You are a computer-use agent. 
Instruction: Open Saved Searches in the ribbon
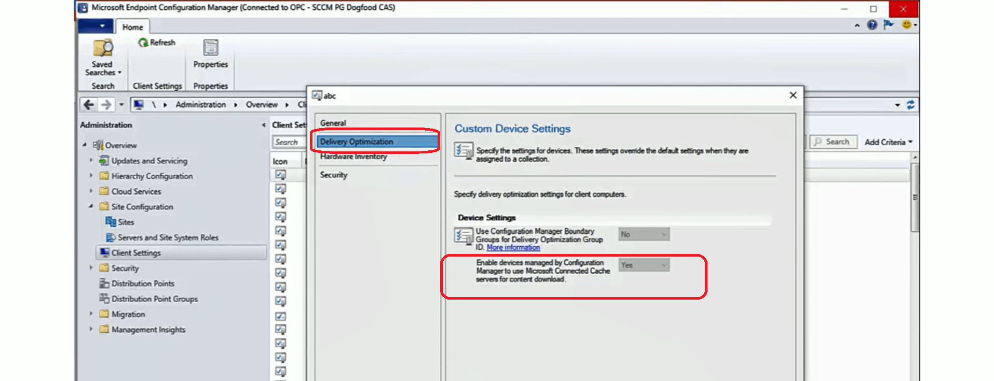click(103, 57)
